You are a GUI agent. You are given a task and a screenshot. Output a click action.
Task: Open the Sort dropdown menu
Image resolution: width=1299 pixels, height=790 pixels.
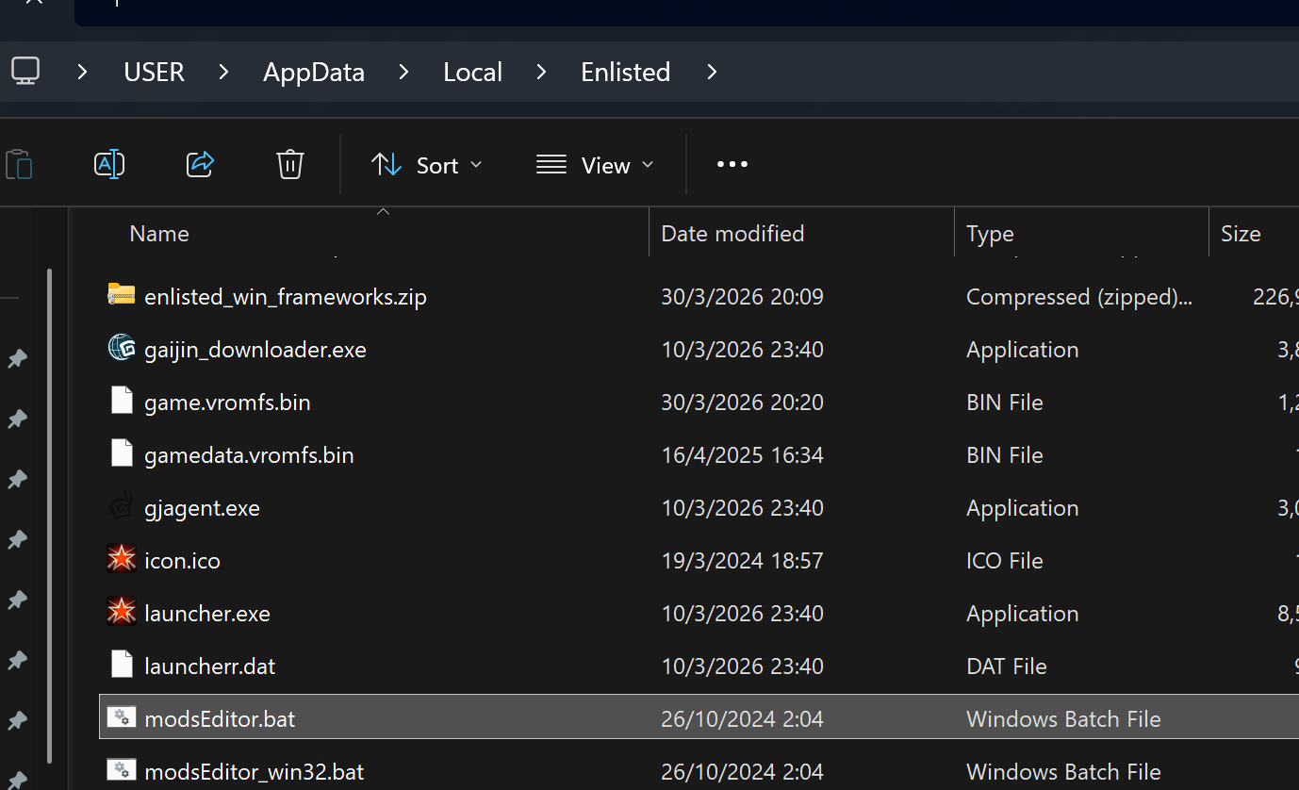point(426,165)
